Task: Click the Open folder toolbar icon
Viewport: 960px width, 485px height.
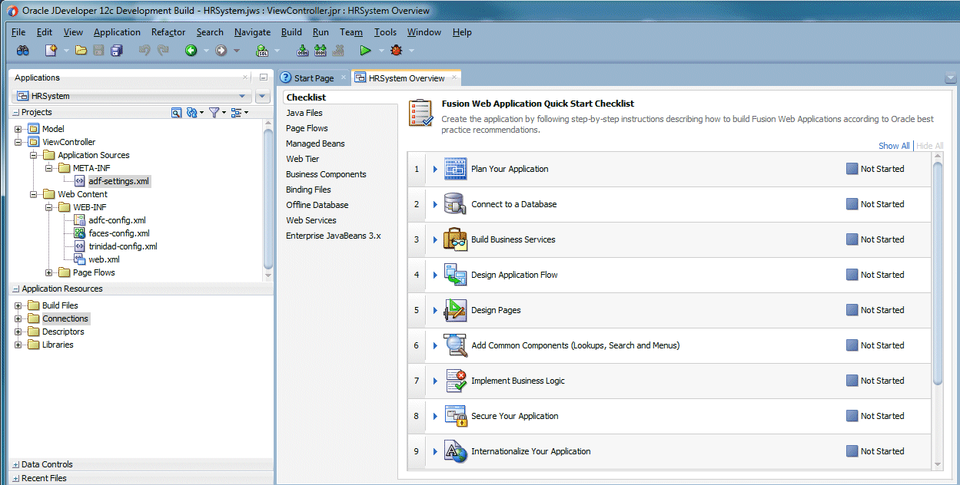Action: 81,51
